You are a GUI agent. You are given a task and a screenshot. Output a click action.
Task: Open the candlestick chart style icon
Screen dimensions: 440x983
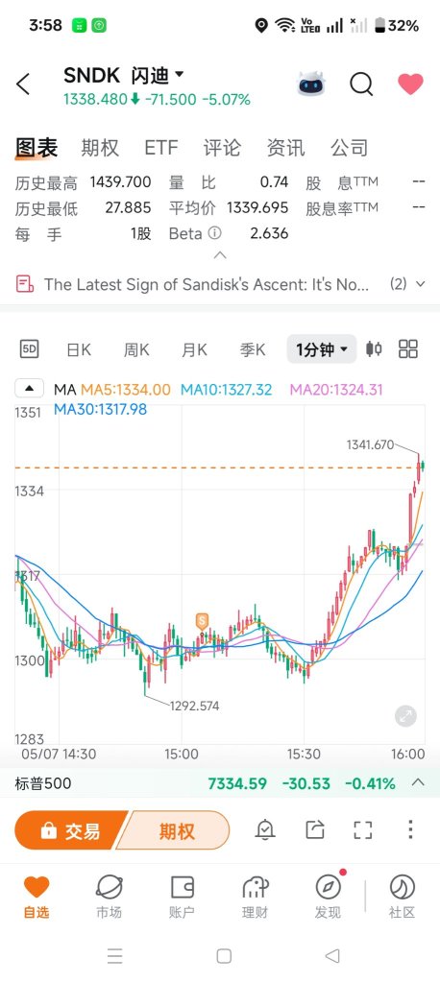(x=374, y=348)
